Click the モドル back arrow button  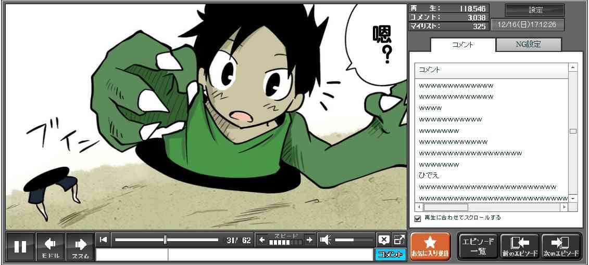[x=51, y=246]
